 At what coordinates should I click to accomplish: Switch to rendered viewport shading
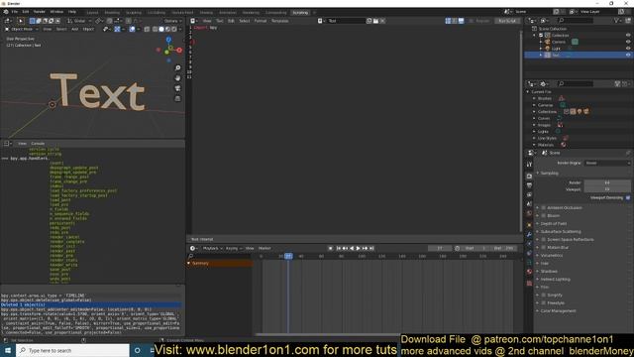coord(174,29)
